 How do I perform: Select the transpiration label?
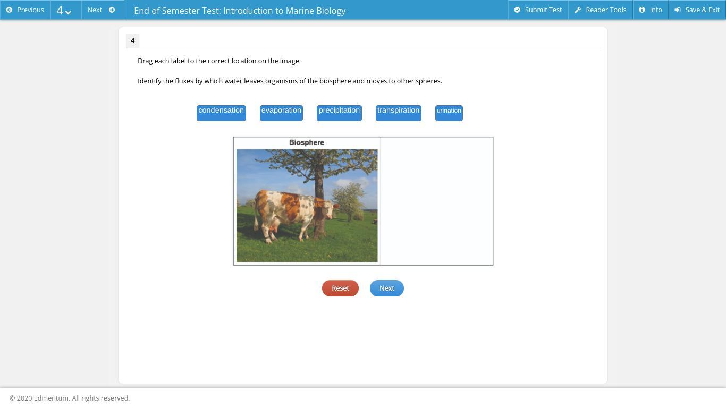[x=398, y=113]
